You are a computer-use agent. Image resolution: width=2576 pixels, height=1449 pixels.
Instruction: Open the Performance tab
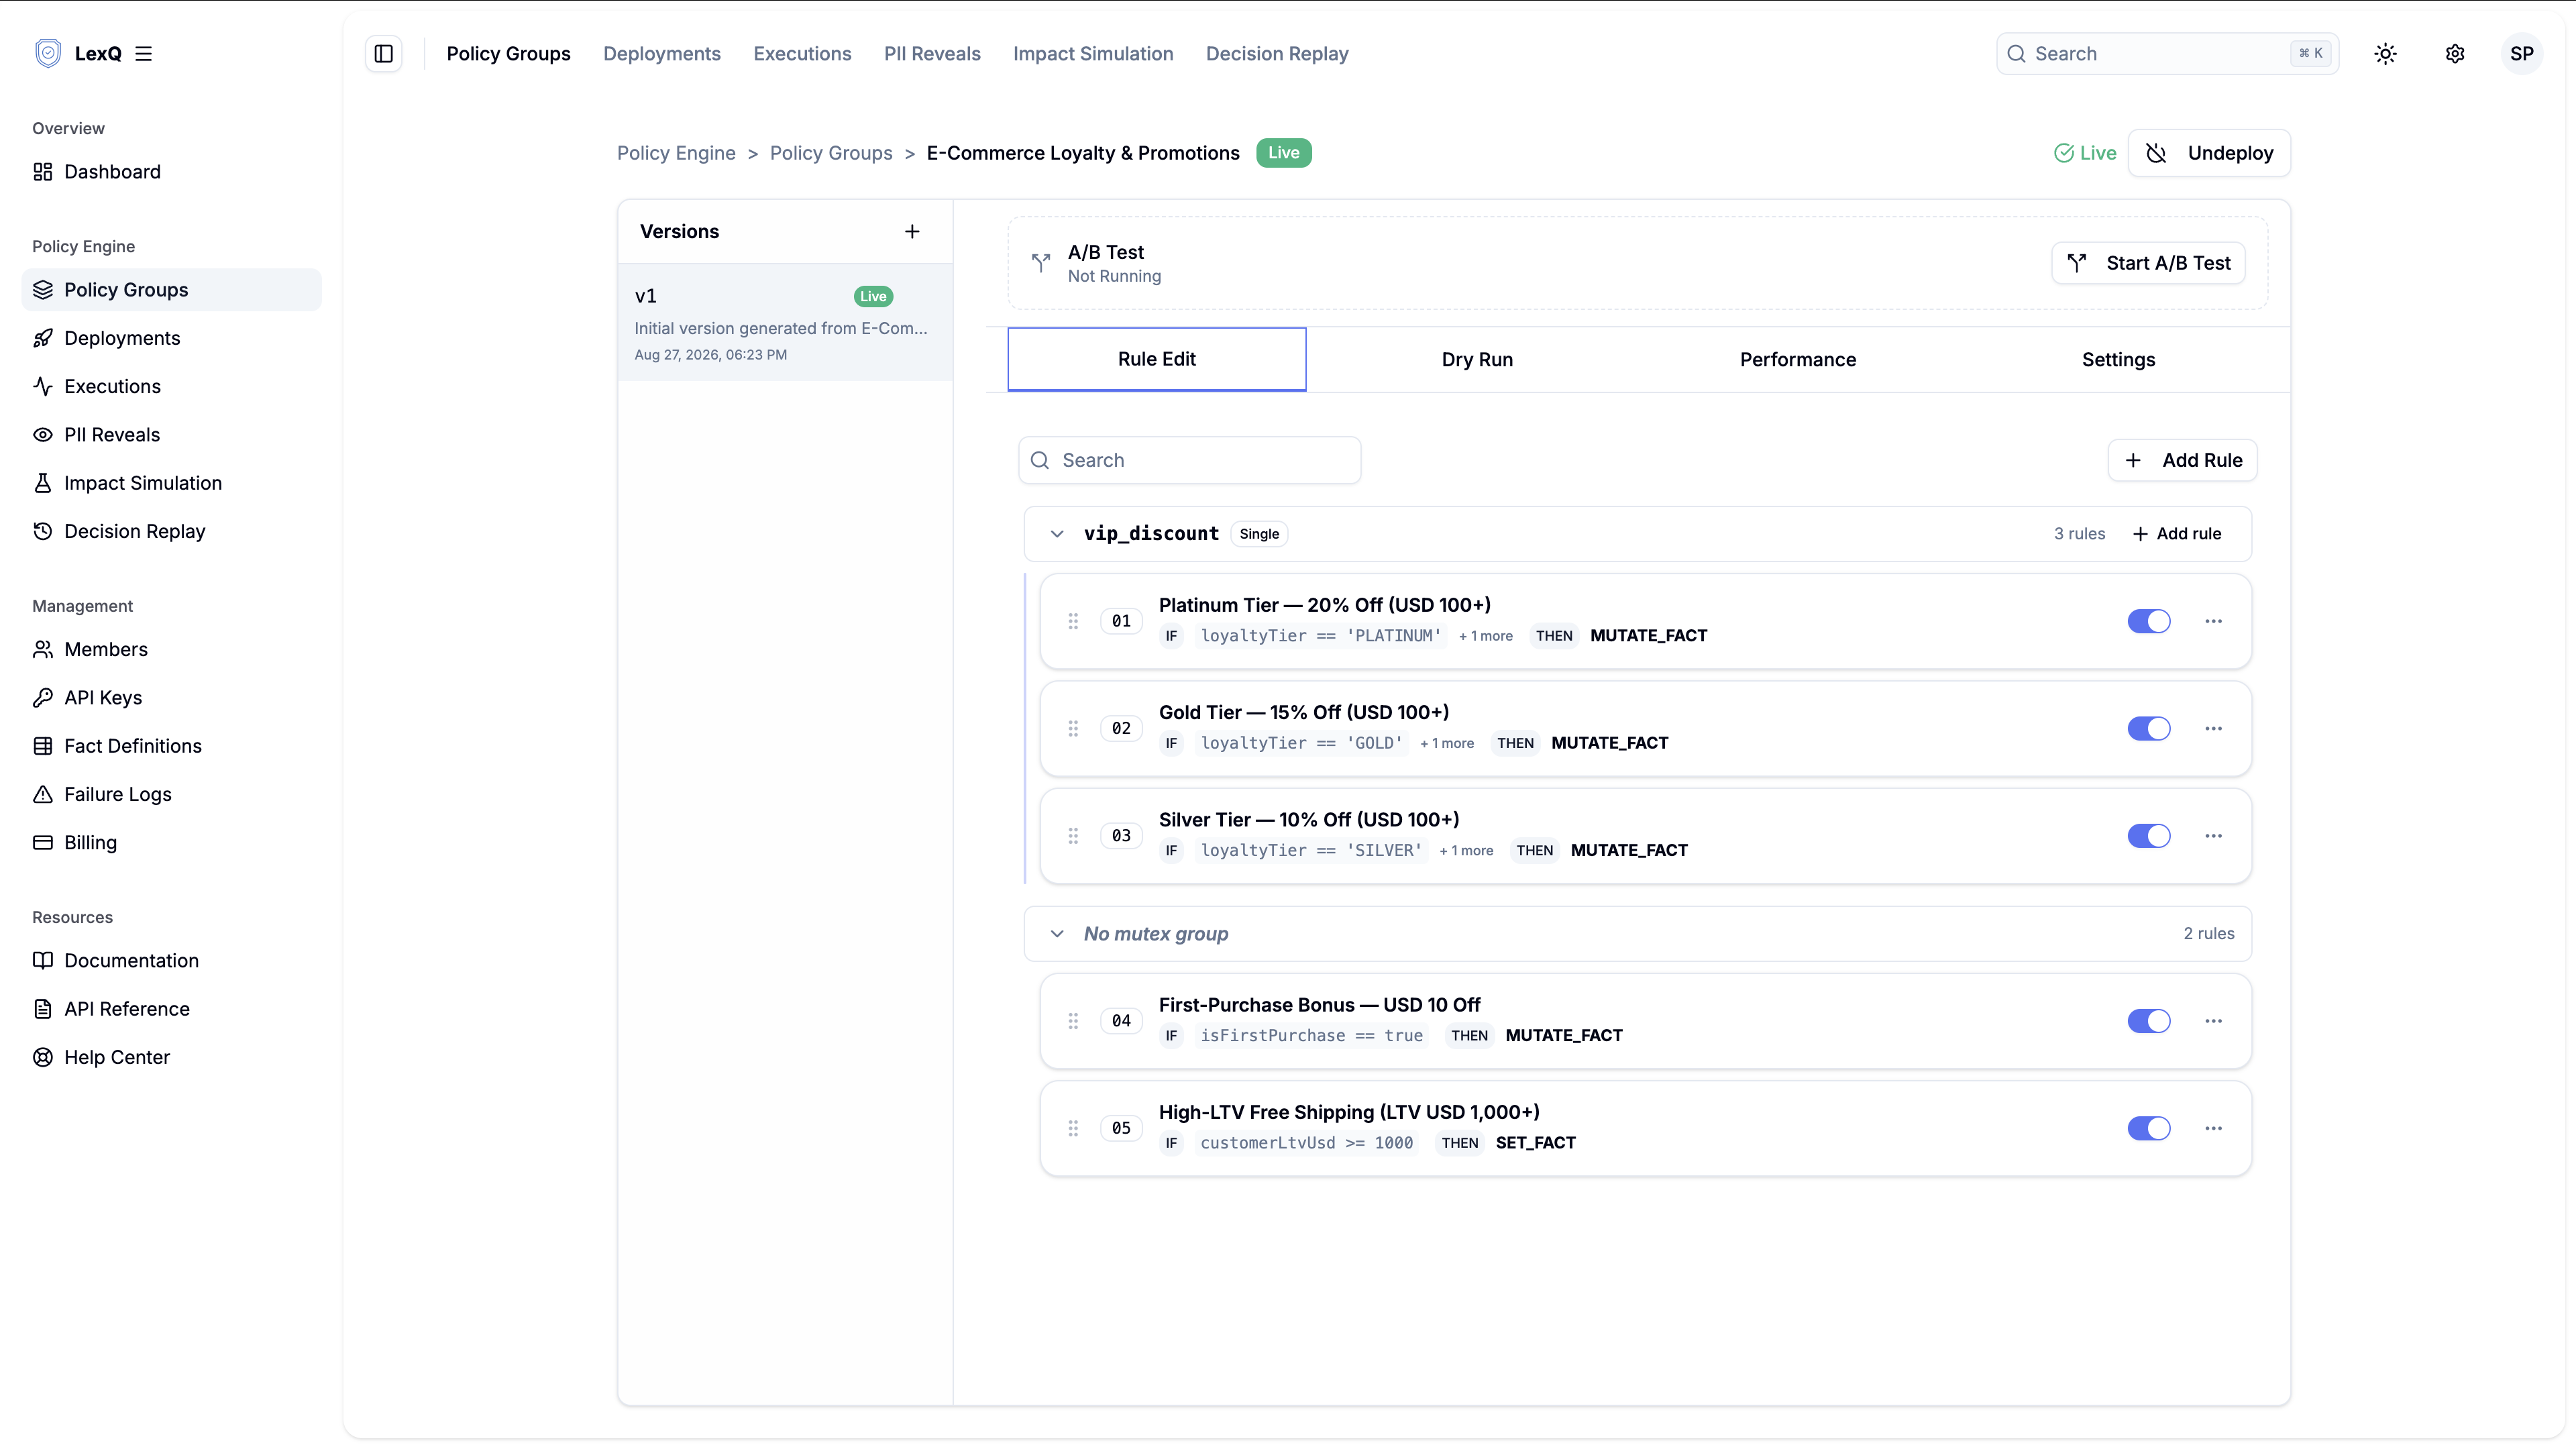(x=1797, y=360)
